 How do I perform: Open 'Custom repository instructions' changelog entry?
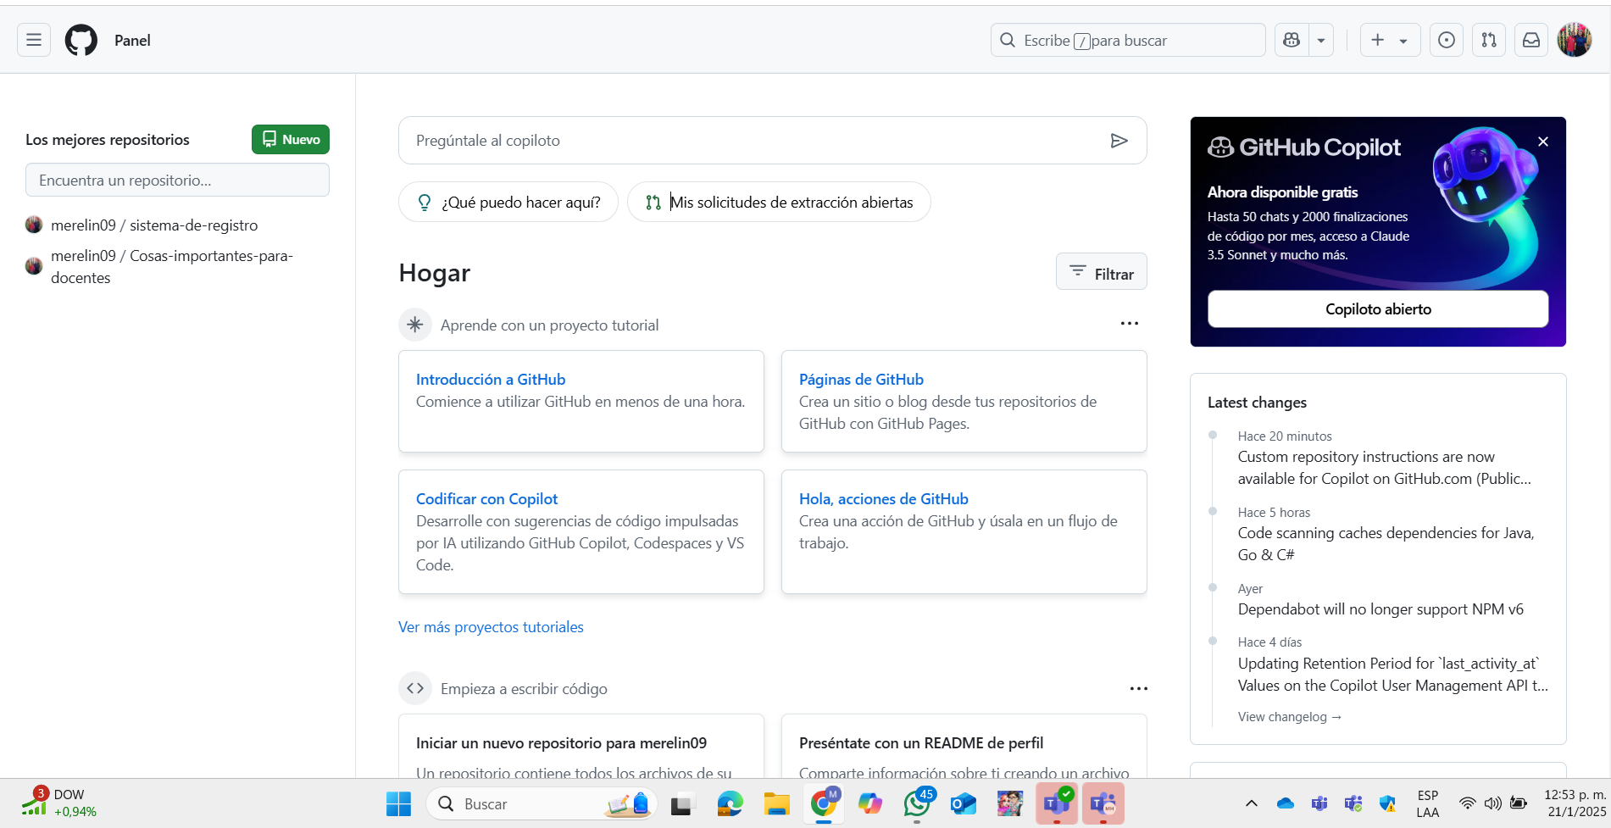click(1384, 468)
